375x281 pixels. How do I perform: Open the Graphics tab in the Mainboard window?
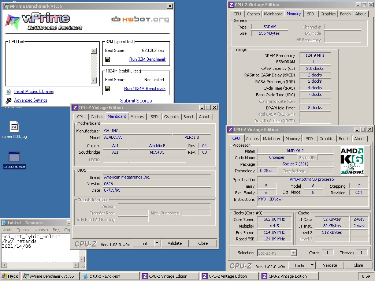click(171, 117)
